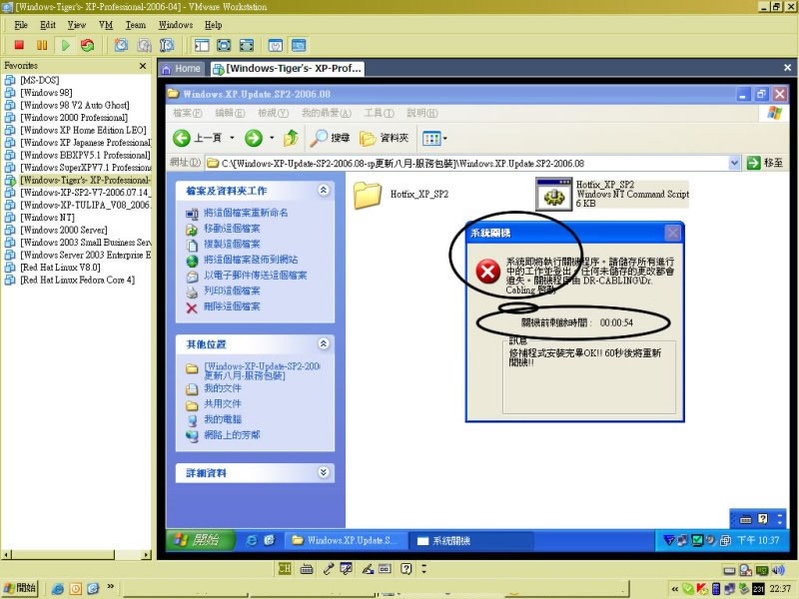
Task: Select [Windows XP Home Edition LEO] favorite
Action: click(83, 130)
